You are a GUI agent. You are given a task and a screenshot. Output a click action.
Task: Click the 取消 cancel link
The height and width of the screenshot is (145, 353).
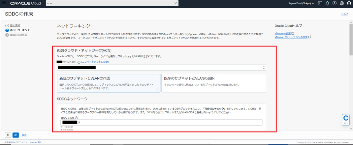pos(24,135)
